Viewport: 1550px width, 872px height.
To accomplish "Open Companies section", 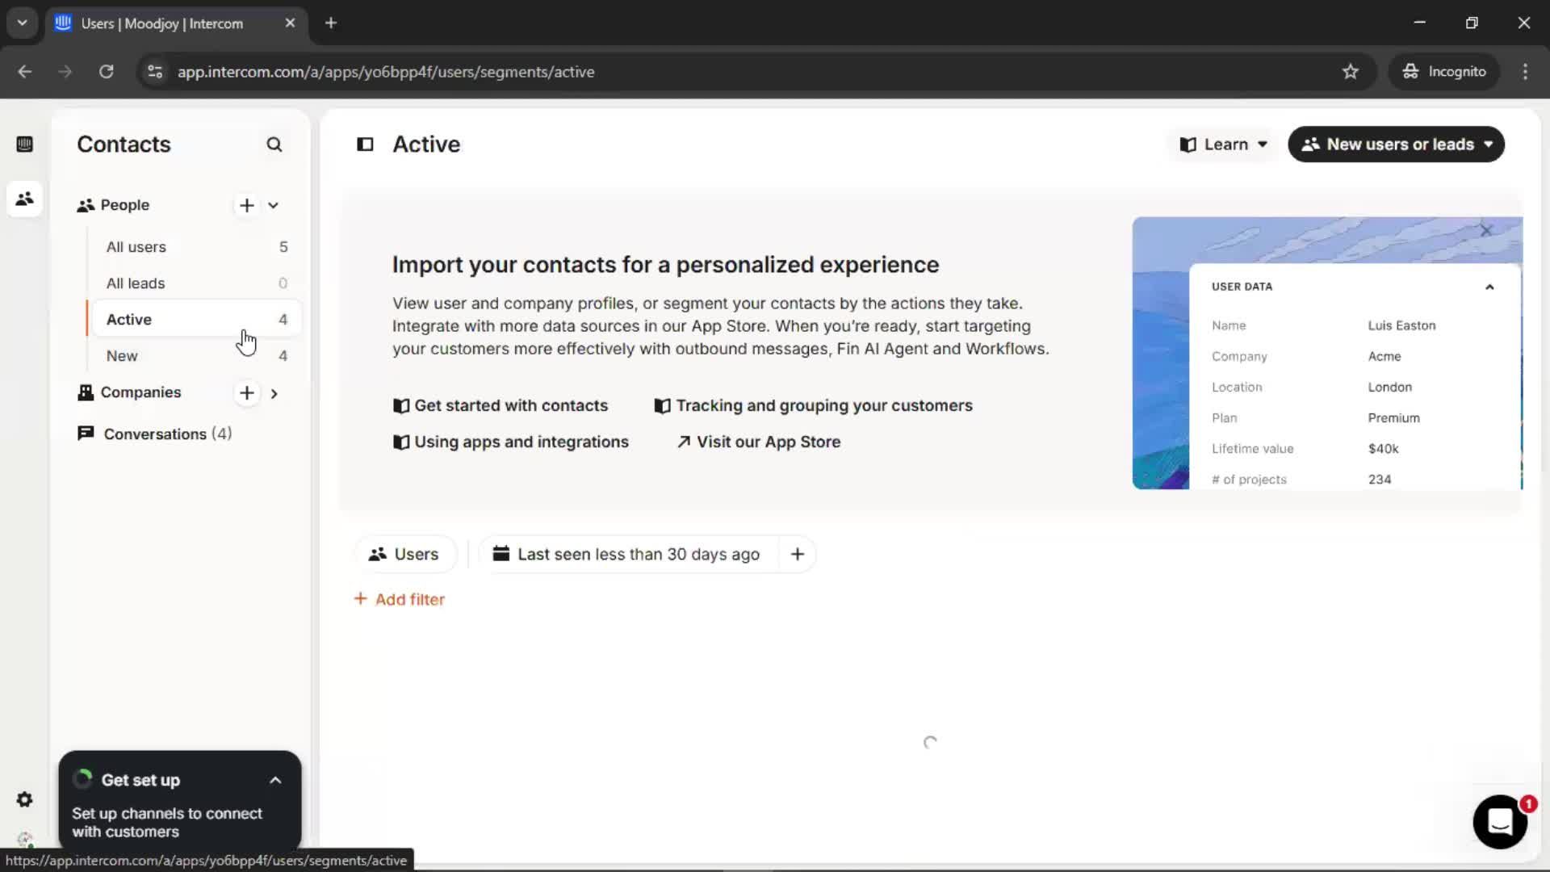I will [140, 392].
